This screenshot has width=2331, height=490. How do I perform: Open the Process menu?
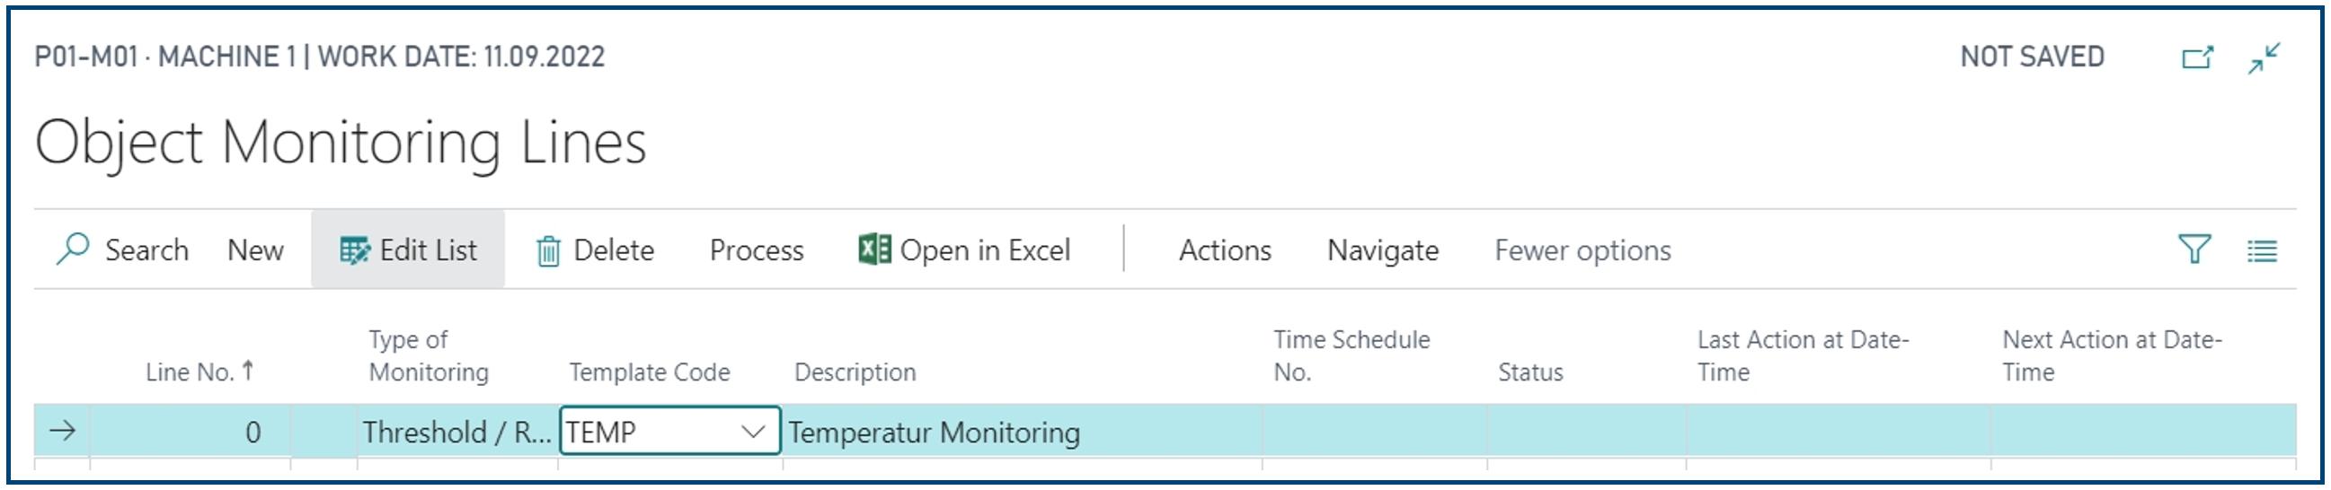tap(757, 250)
